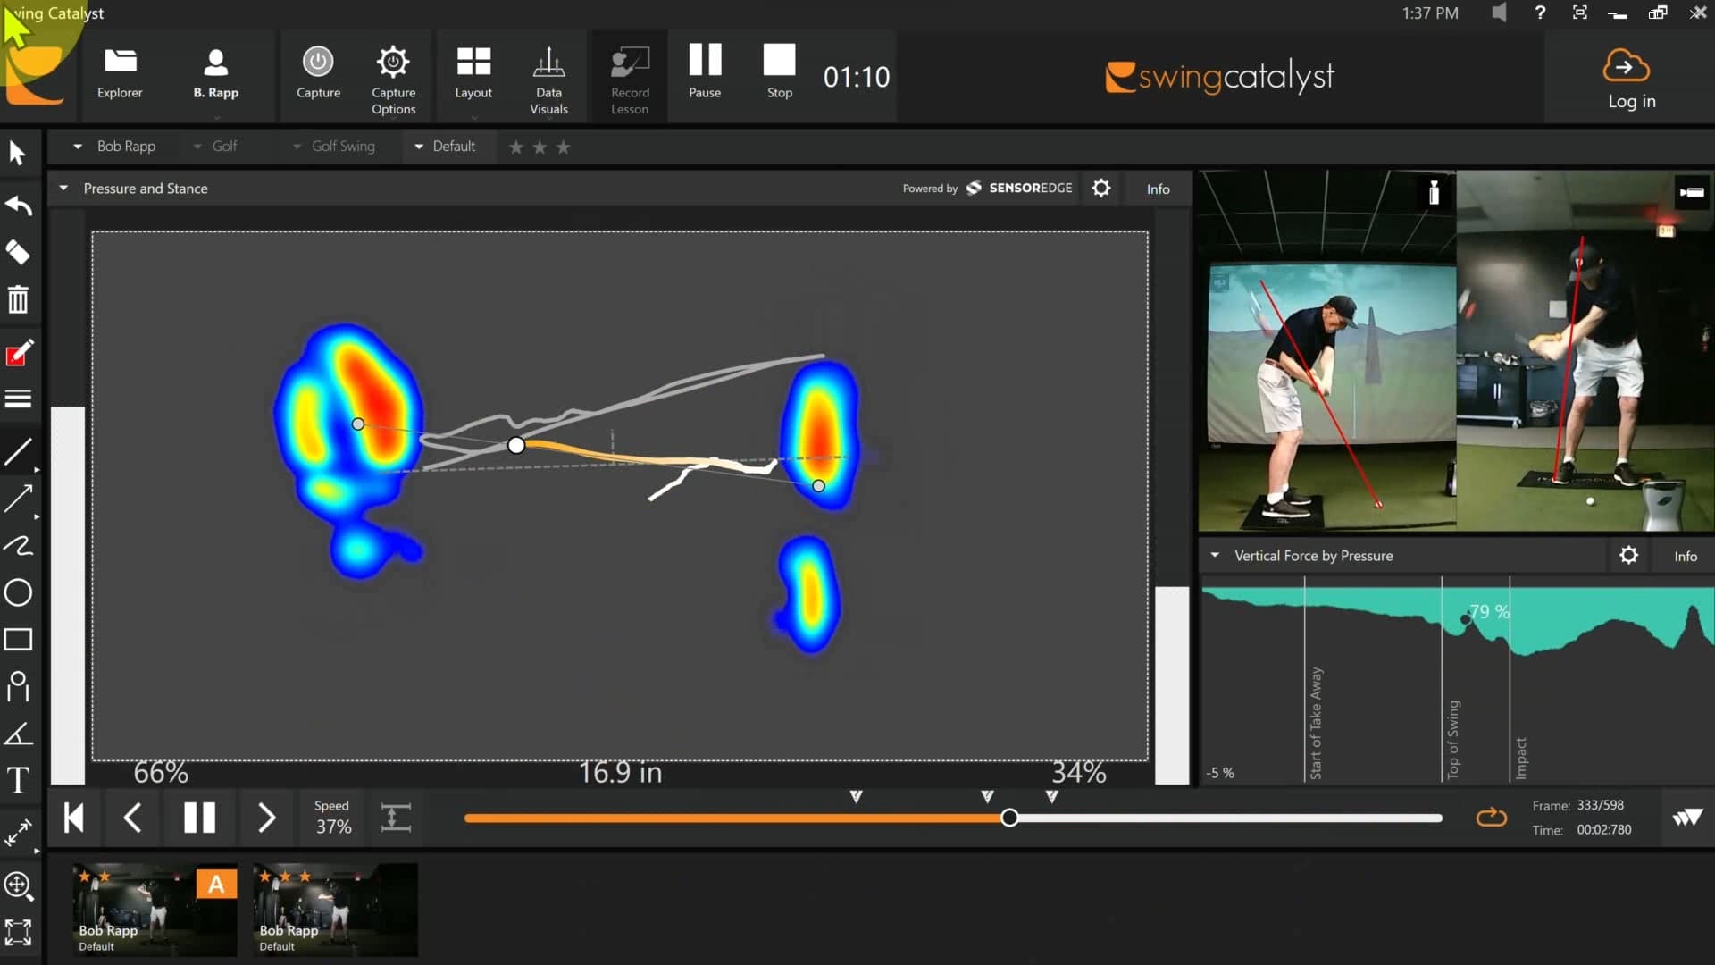
Task: Select the Ellipse drawing tool
Action: pos(18,592)
